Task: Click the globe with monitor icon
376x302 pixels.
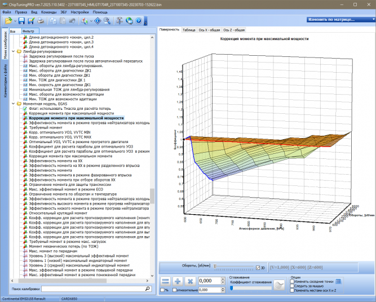Action: click(129, 21)
